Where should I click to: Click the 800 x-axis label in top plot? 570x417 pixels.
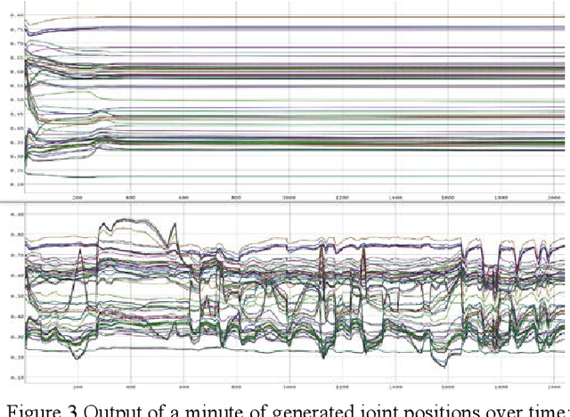coord(236,198)
